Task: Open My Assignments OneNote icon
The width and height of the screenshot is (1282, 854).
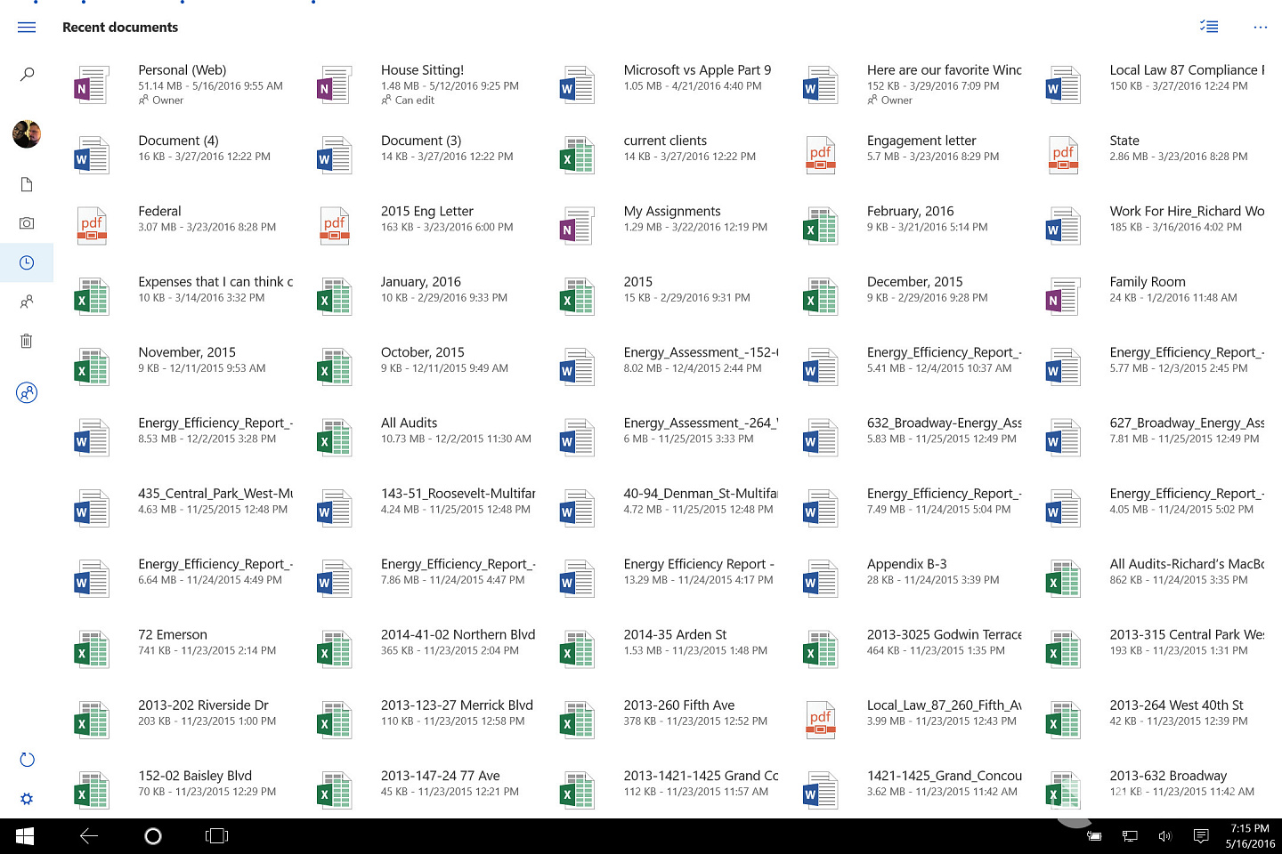Action: pyautogui.click(x=577, y=226)
